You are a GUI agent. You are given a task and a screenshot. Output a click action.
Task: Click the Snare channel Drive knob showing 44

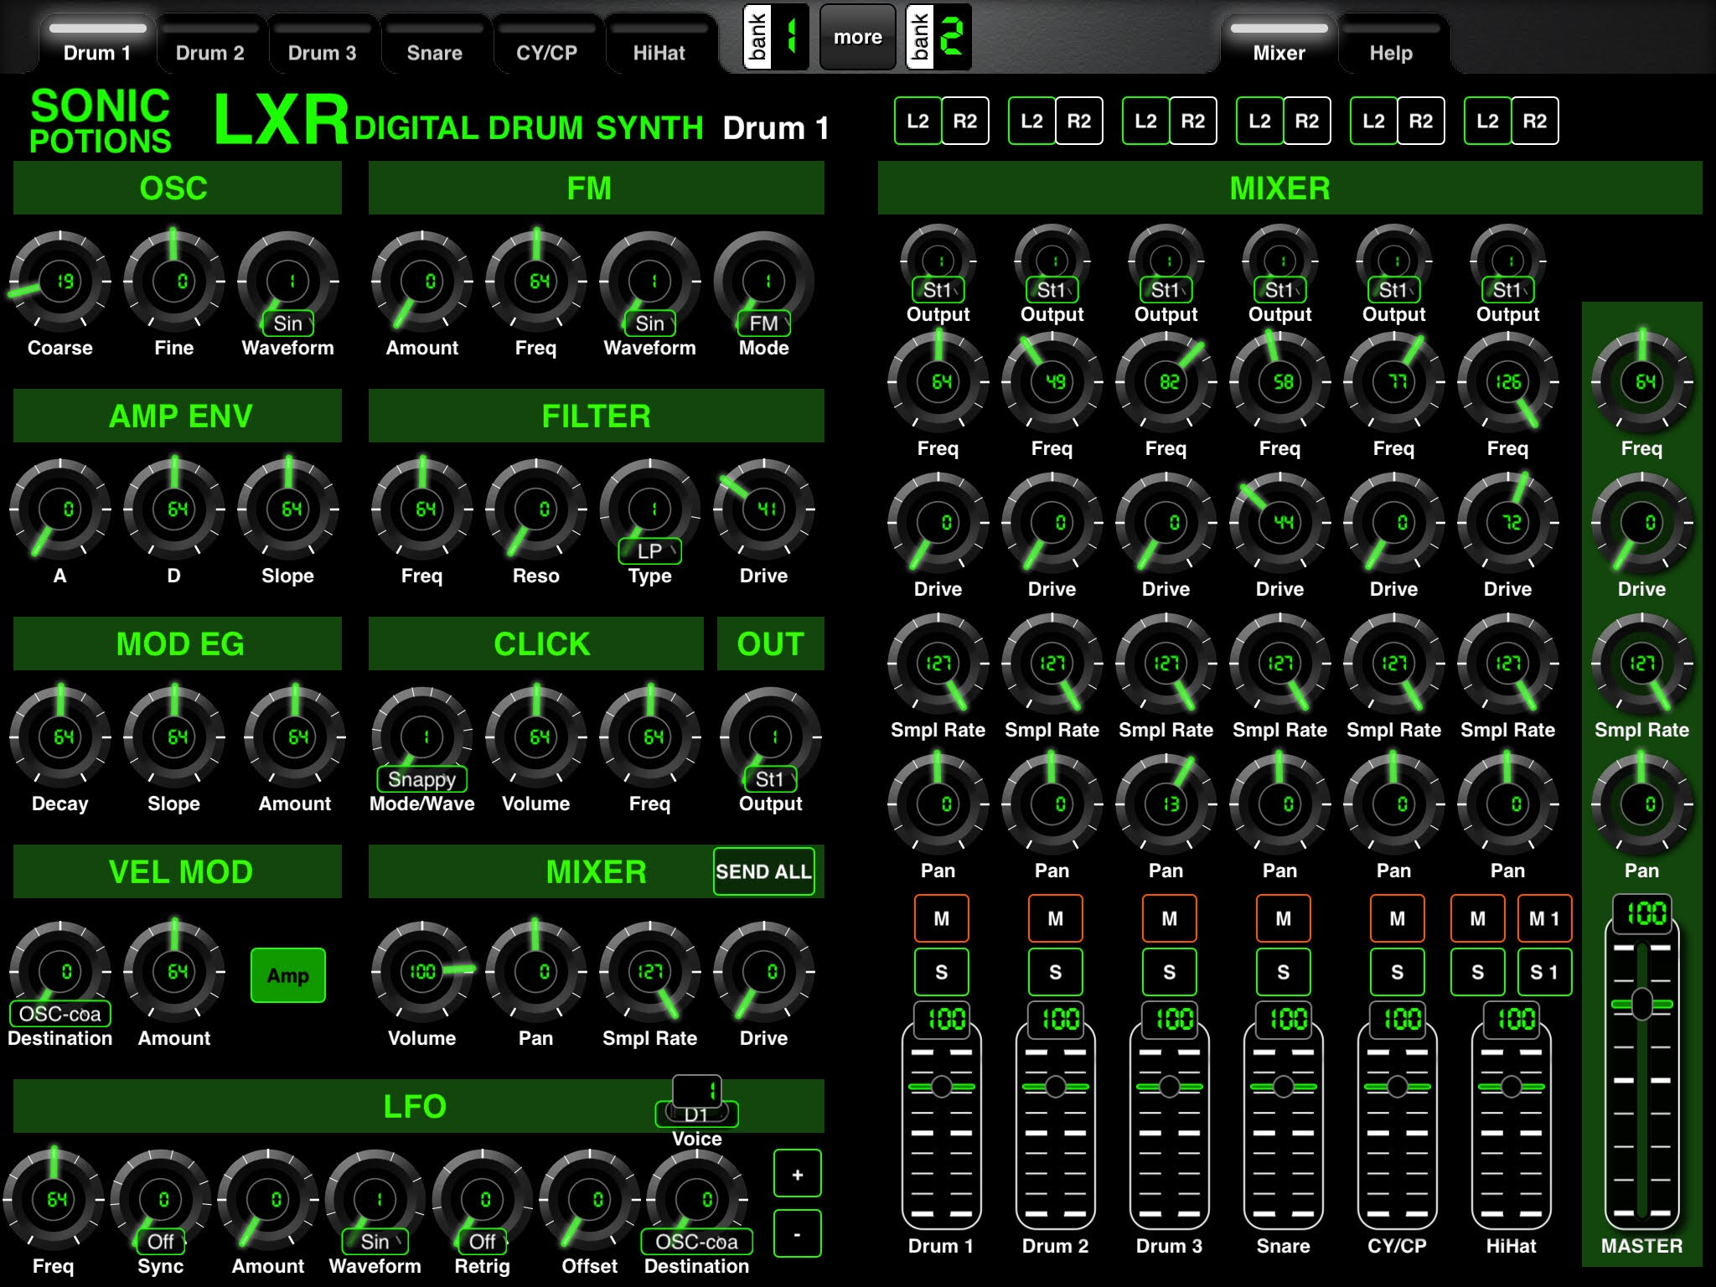[1280, 523]
